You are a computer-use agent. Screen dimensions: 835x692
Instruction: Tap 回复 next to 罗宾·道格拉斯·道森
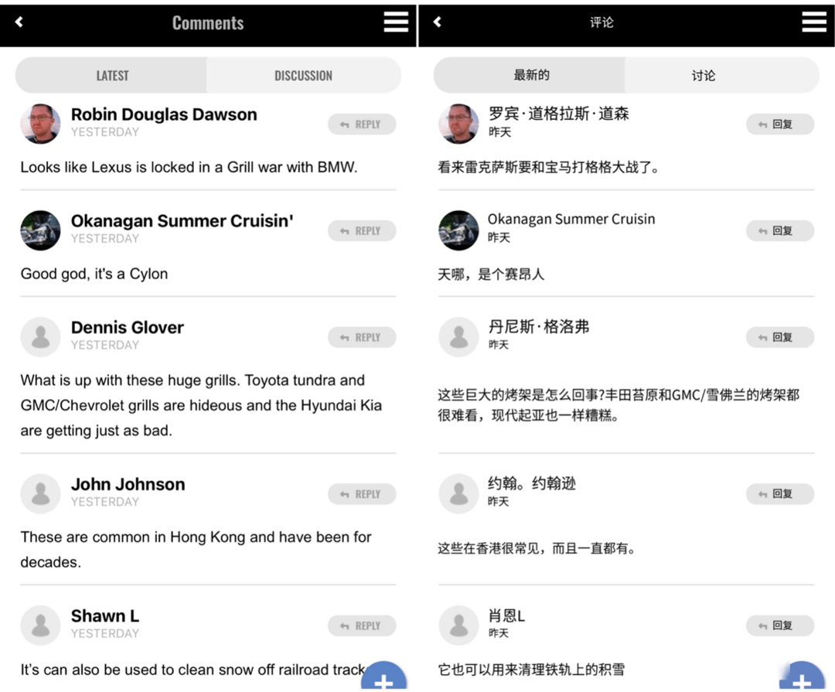point(779,124)
